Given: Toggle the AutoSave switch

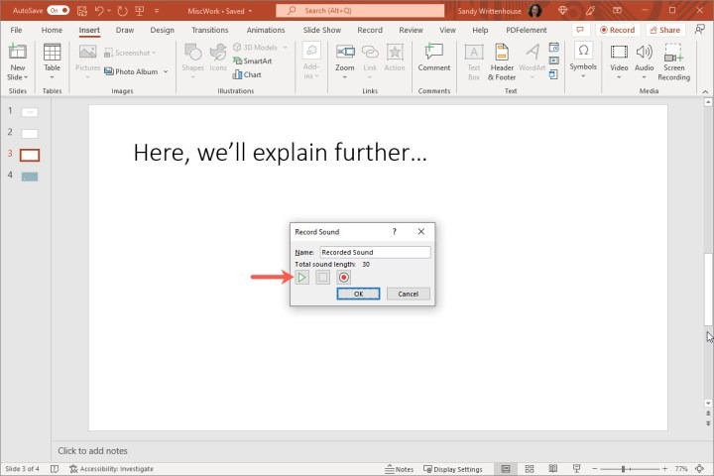Looking at the screenshot, I should 59,11.
